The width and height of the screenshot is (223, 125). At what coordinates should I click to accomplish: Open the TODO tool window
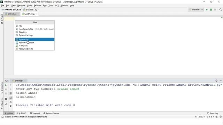click(x=22, y=113)
